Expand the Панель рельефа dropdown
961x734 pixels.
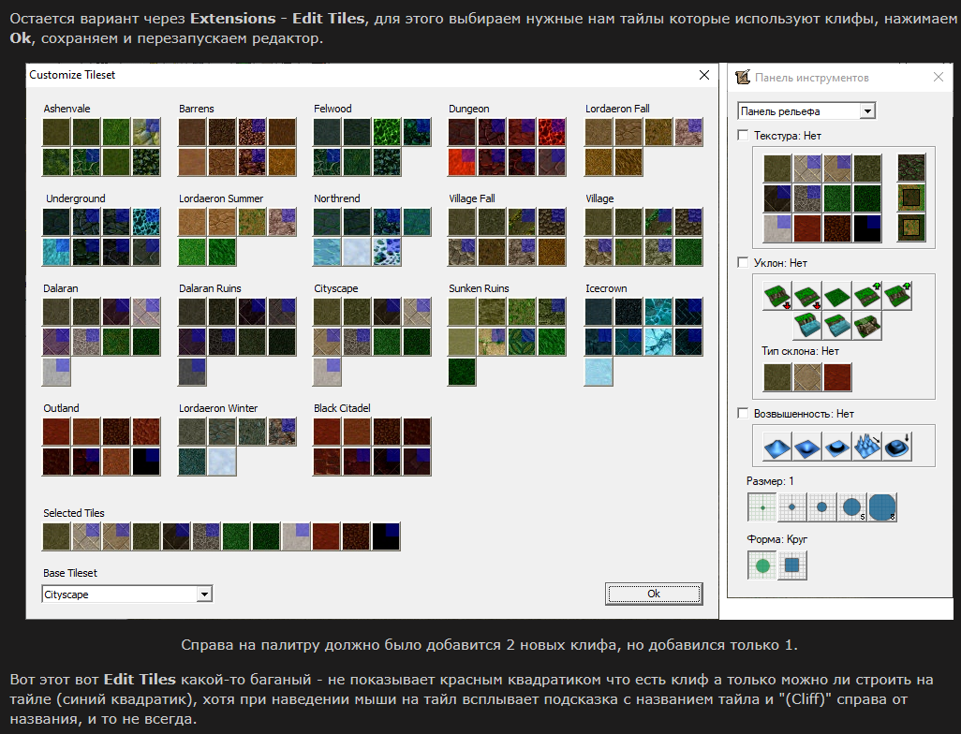click(x=866, y=111)
